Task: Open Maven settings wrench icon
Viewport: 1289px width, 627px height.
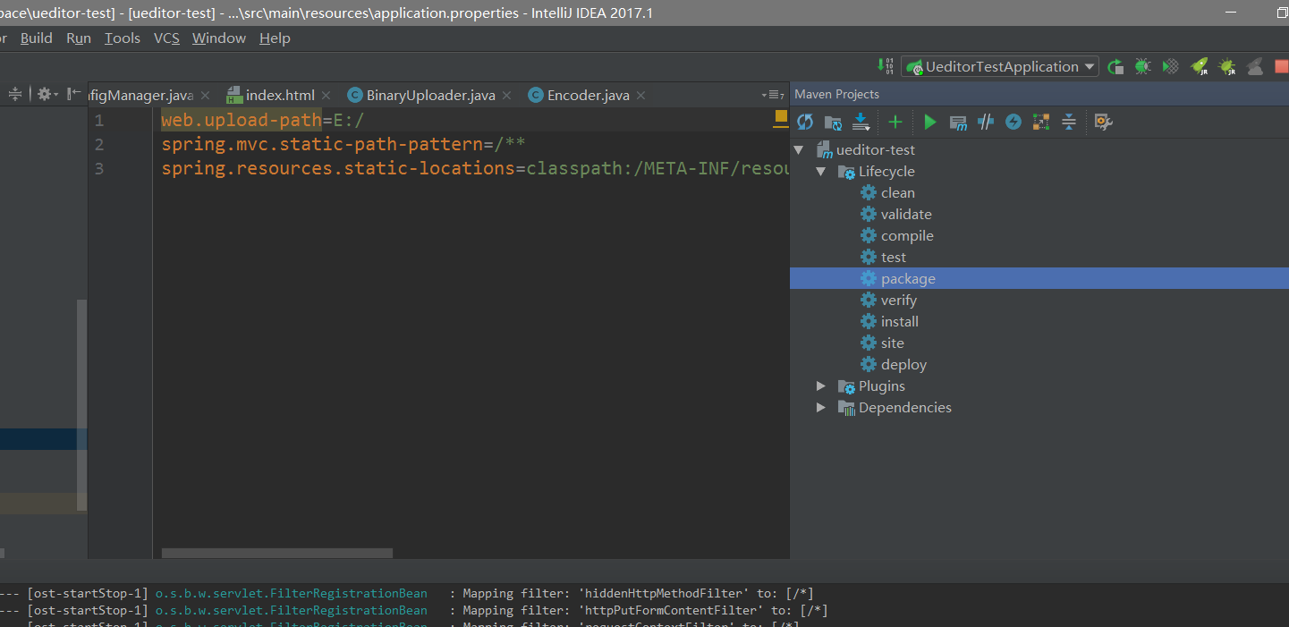Action: 1103,122
